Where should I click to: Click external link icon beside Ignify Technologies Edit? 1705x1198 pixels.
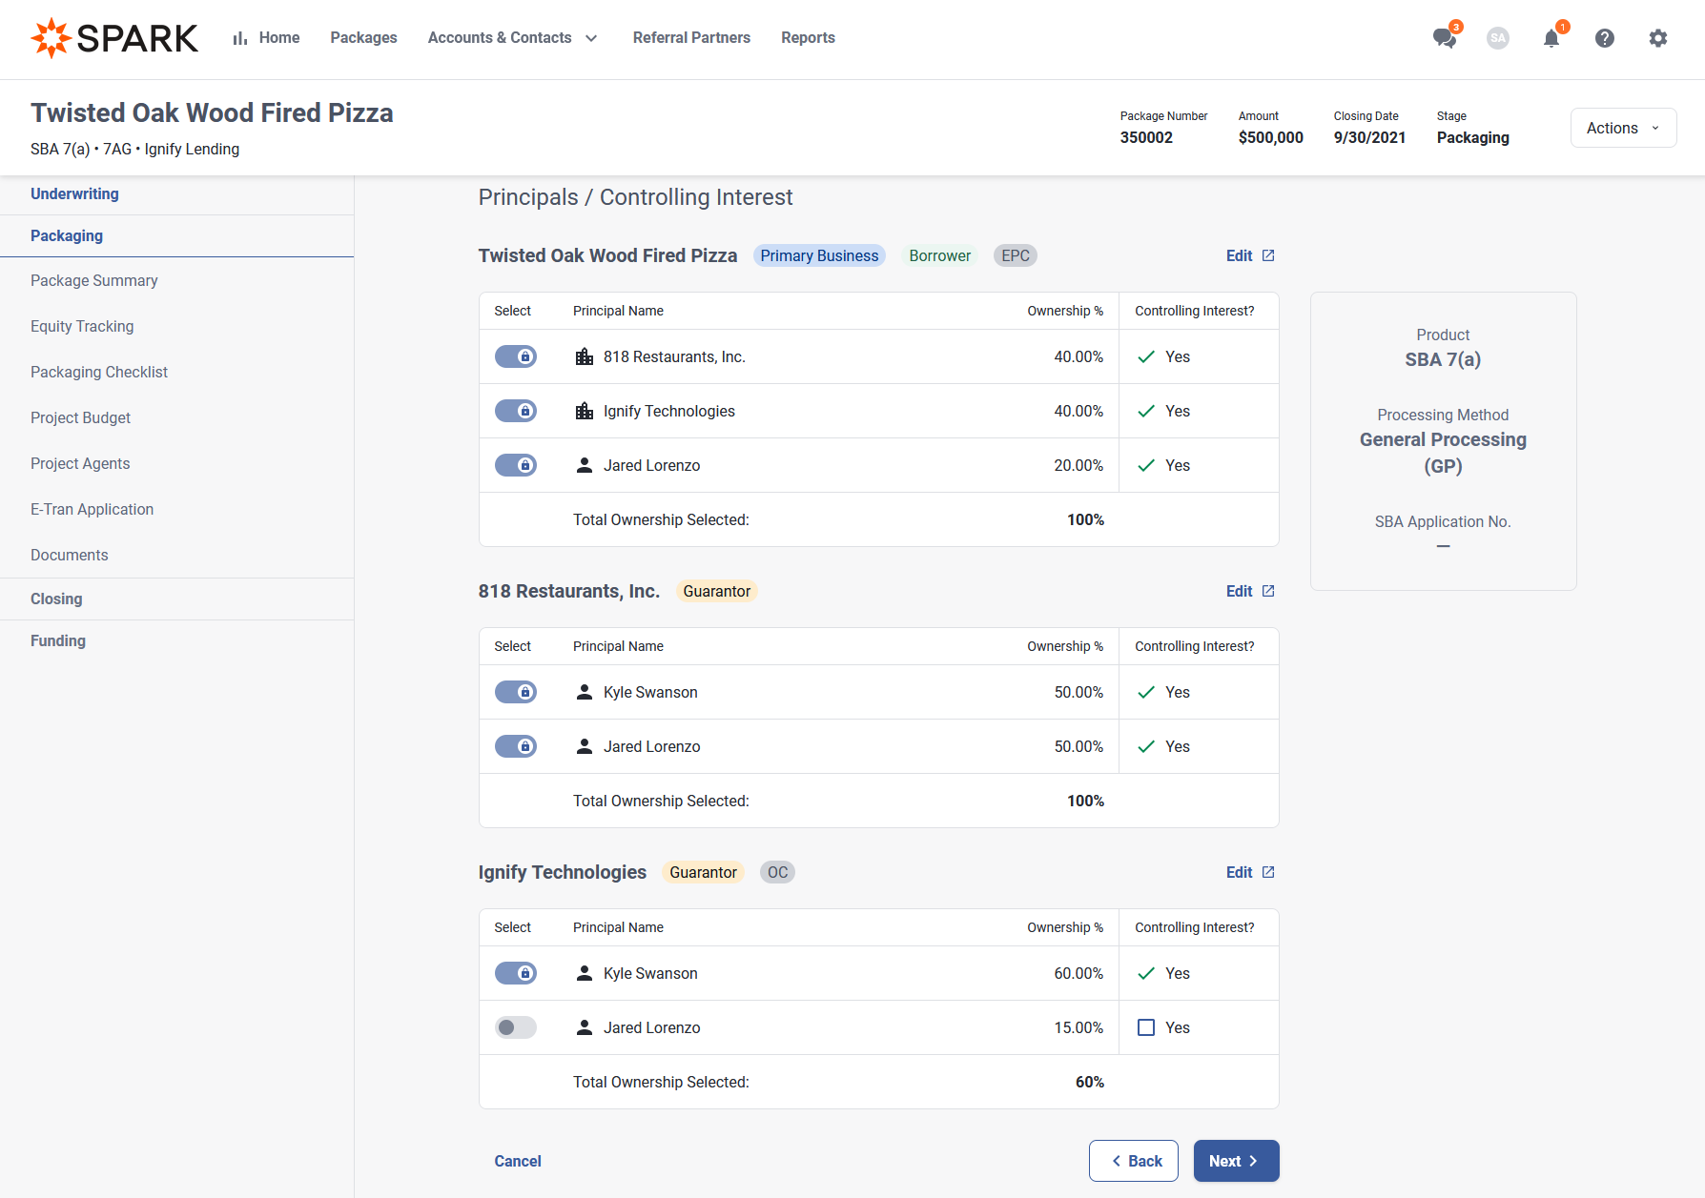[x=1268, y=872]
